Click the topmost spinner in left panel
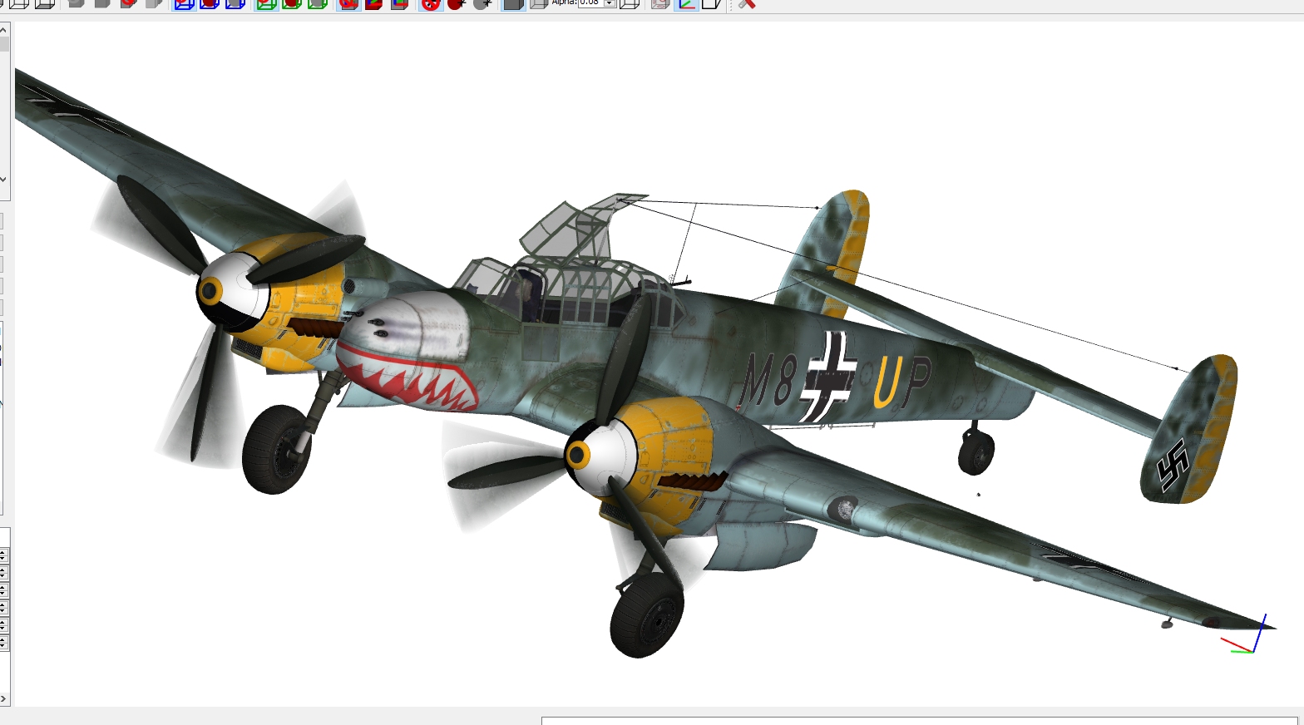Viewport: 1304px width, 725px height. click(x=4, y=555)
